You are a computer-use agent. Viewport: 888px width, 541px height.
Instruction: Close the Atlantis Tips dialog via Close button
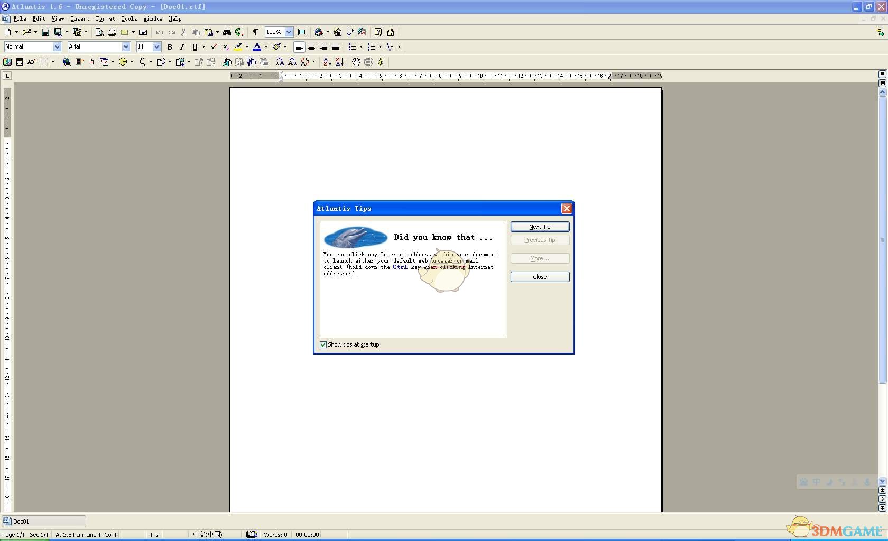(539, 277)
